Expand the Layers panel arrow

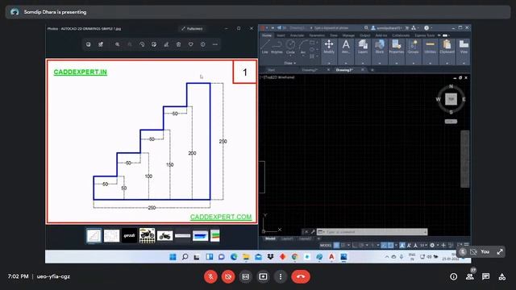point(363,63)
